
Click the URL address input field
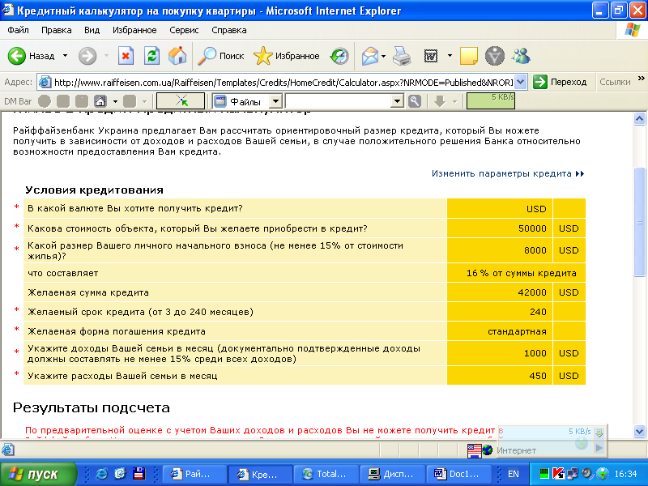[x=282, y=82]
